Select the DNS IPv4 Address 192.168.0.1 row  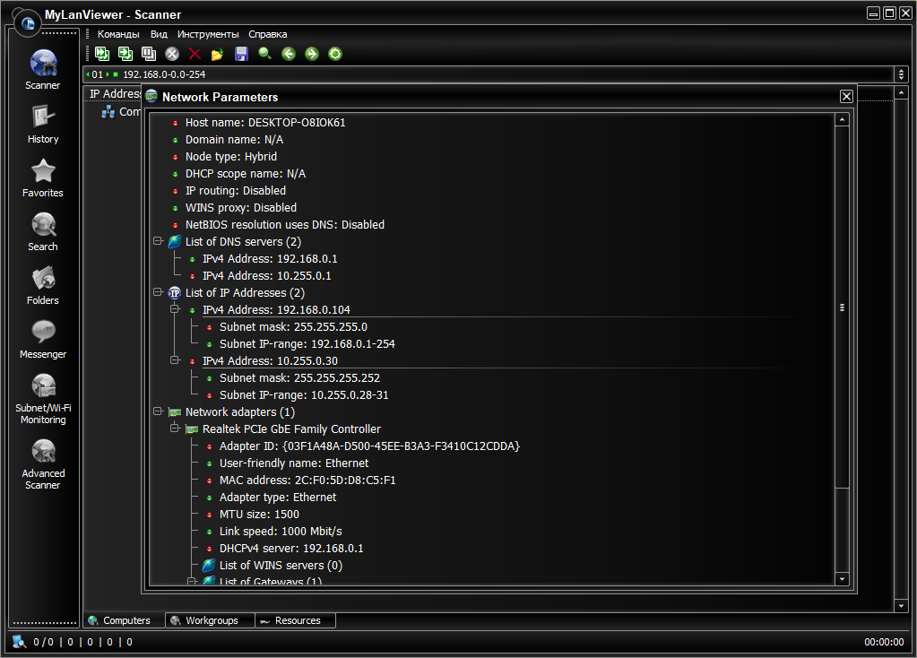[x=270, y=259]
